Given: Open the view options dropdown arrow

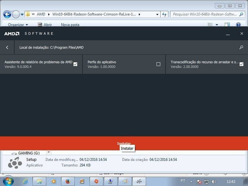Looking at the screenshot, I should click(x=217, y=25).
